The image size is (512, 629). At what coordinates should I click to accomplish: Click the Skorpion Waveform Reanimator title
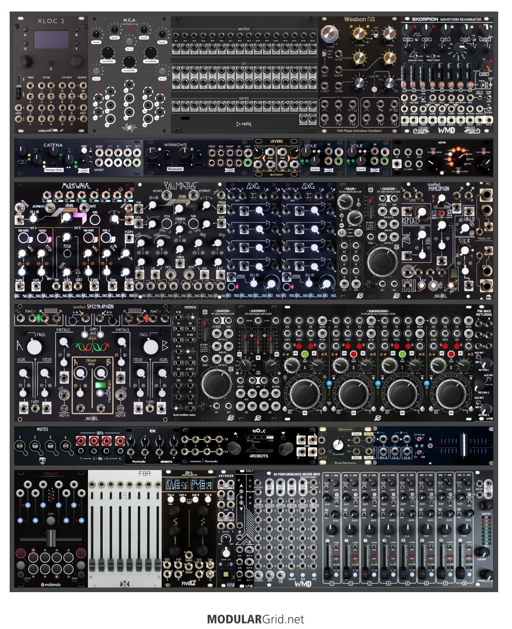pyautogui.click(x=447, y=19)
